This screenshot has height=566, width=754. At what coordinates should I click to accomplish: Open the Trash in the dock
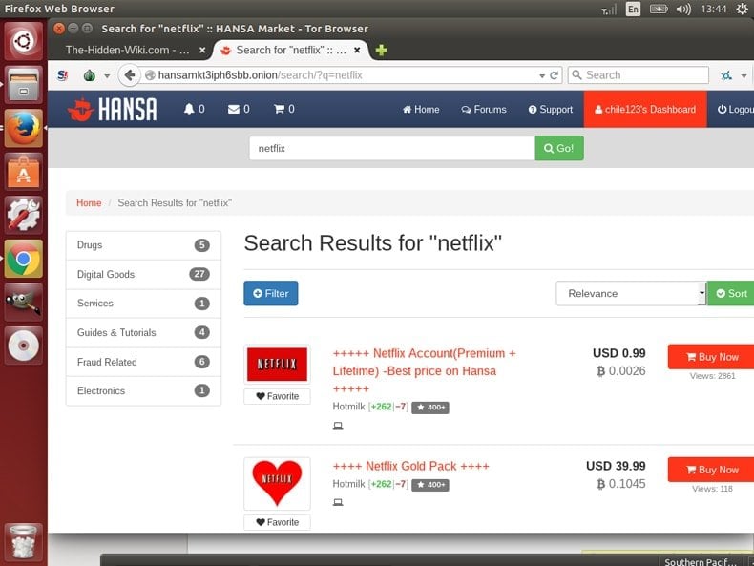(23, 542)
